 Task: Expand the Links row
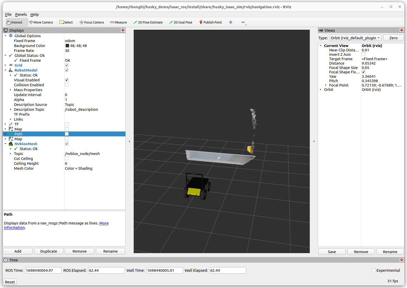click(11, 119)
